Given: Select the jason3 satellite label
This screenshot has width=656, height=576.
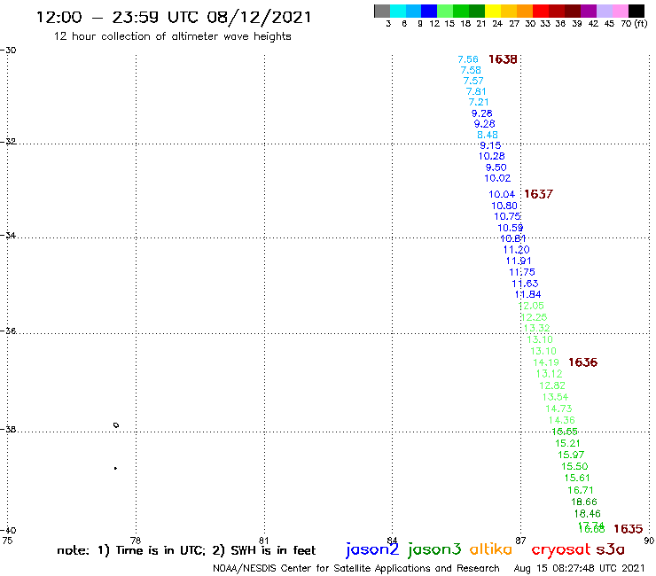Looking at the screenshot, I should 434,549.
